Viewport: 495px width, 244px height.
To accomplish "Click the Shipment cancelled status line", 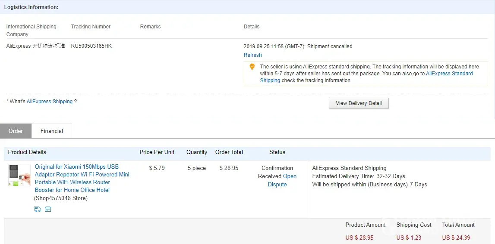I will click(x=298, y=46).
